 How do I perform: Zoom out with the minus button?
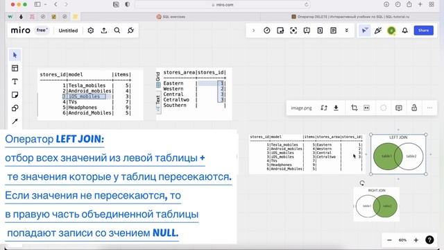(389, 240)
